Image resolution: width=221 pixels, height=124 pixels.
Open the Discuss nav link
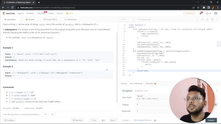(60, 13)
